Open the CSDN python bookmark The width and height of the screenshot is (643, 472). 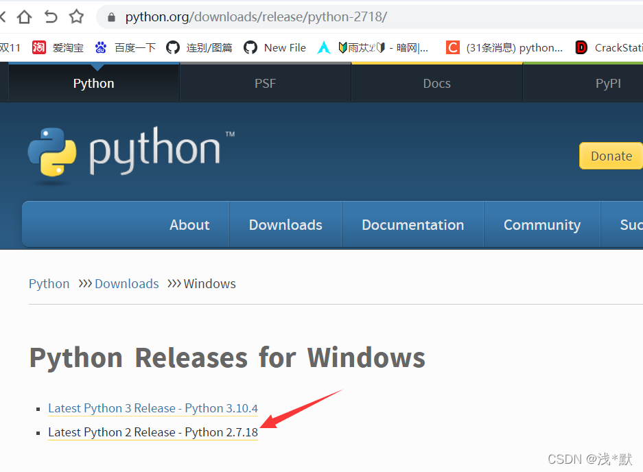[x=504, y=47]
